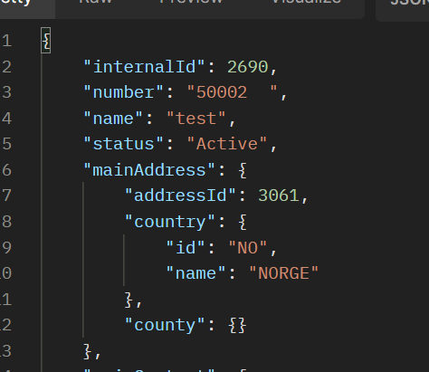This screenshot has height=372, width=429.
Task: Click line number 7 in the gutter
Action: point(6,196)
